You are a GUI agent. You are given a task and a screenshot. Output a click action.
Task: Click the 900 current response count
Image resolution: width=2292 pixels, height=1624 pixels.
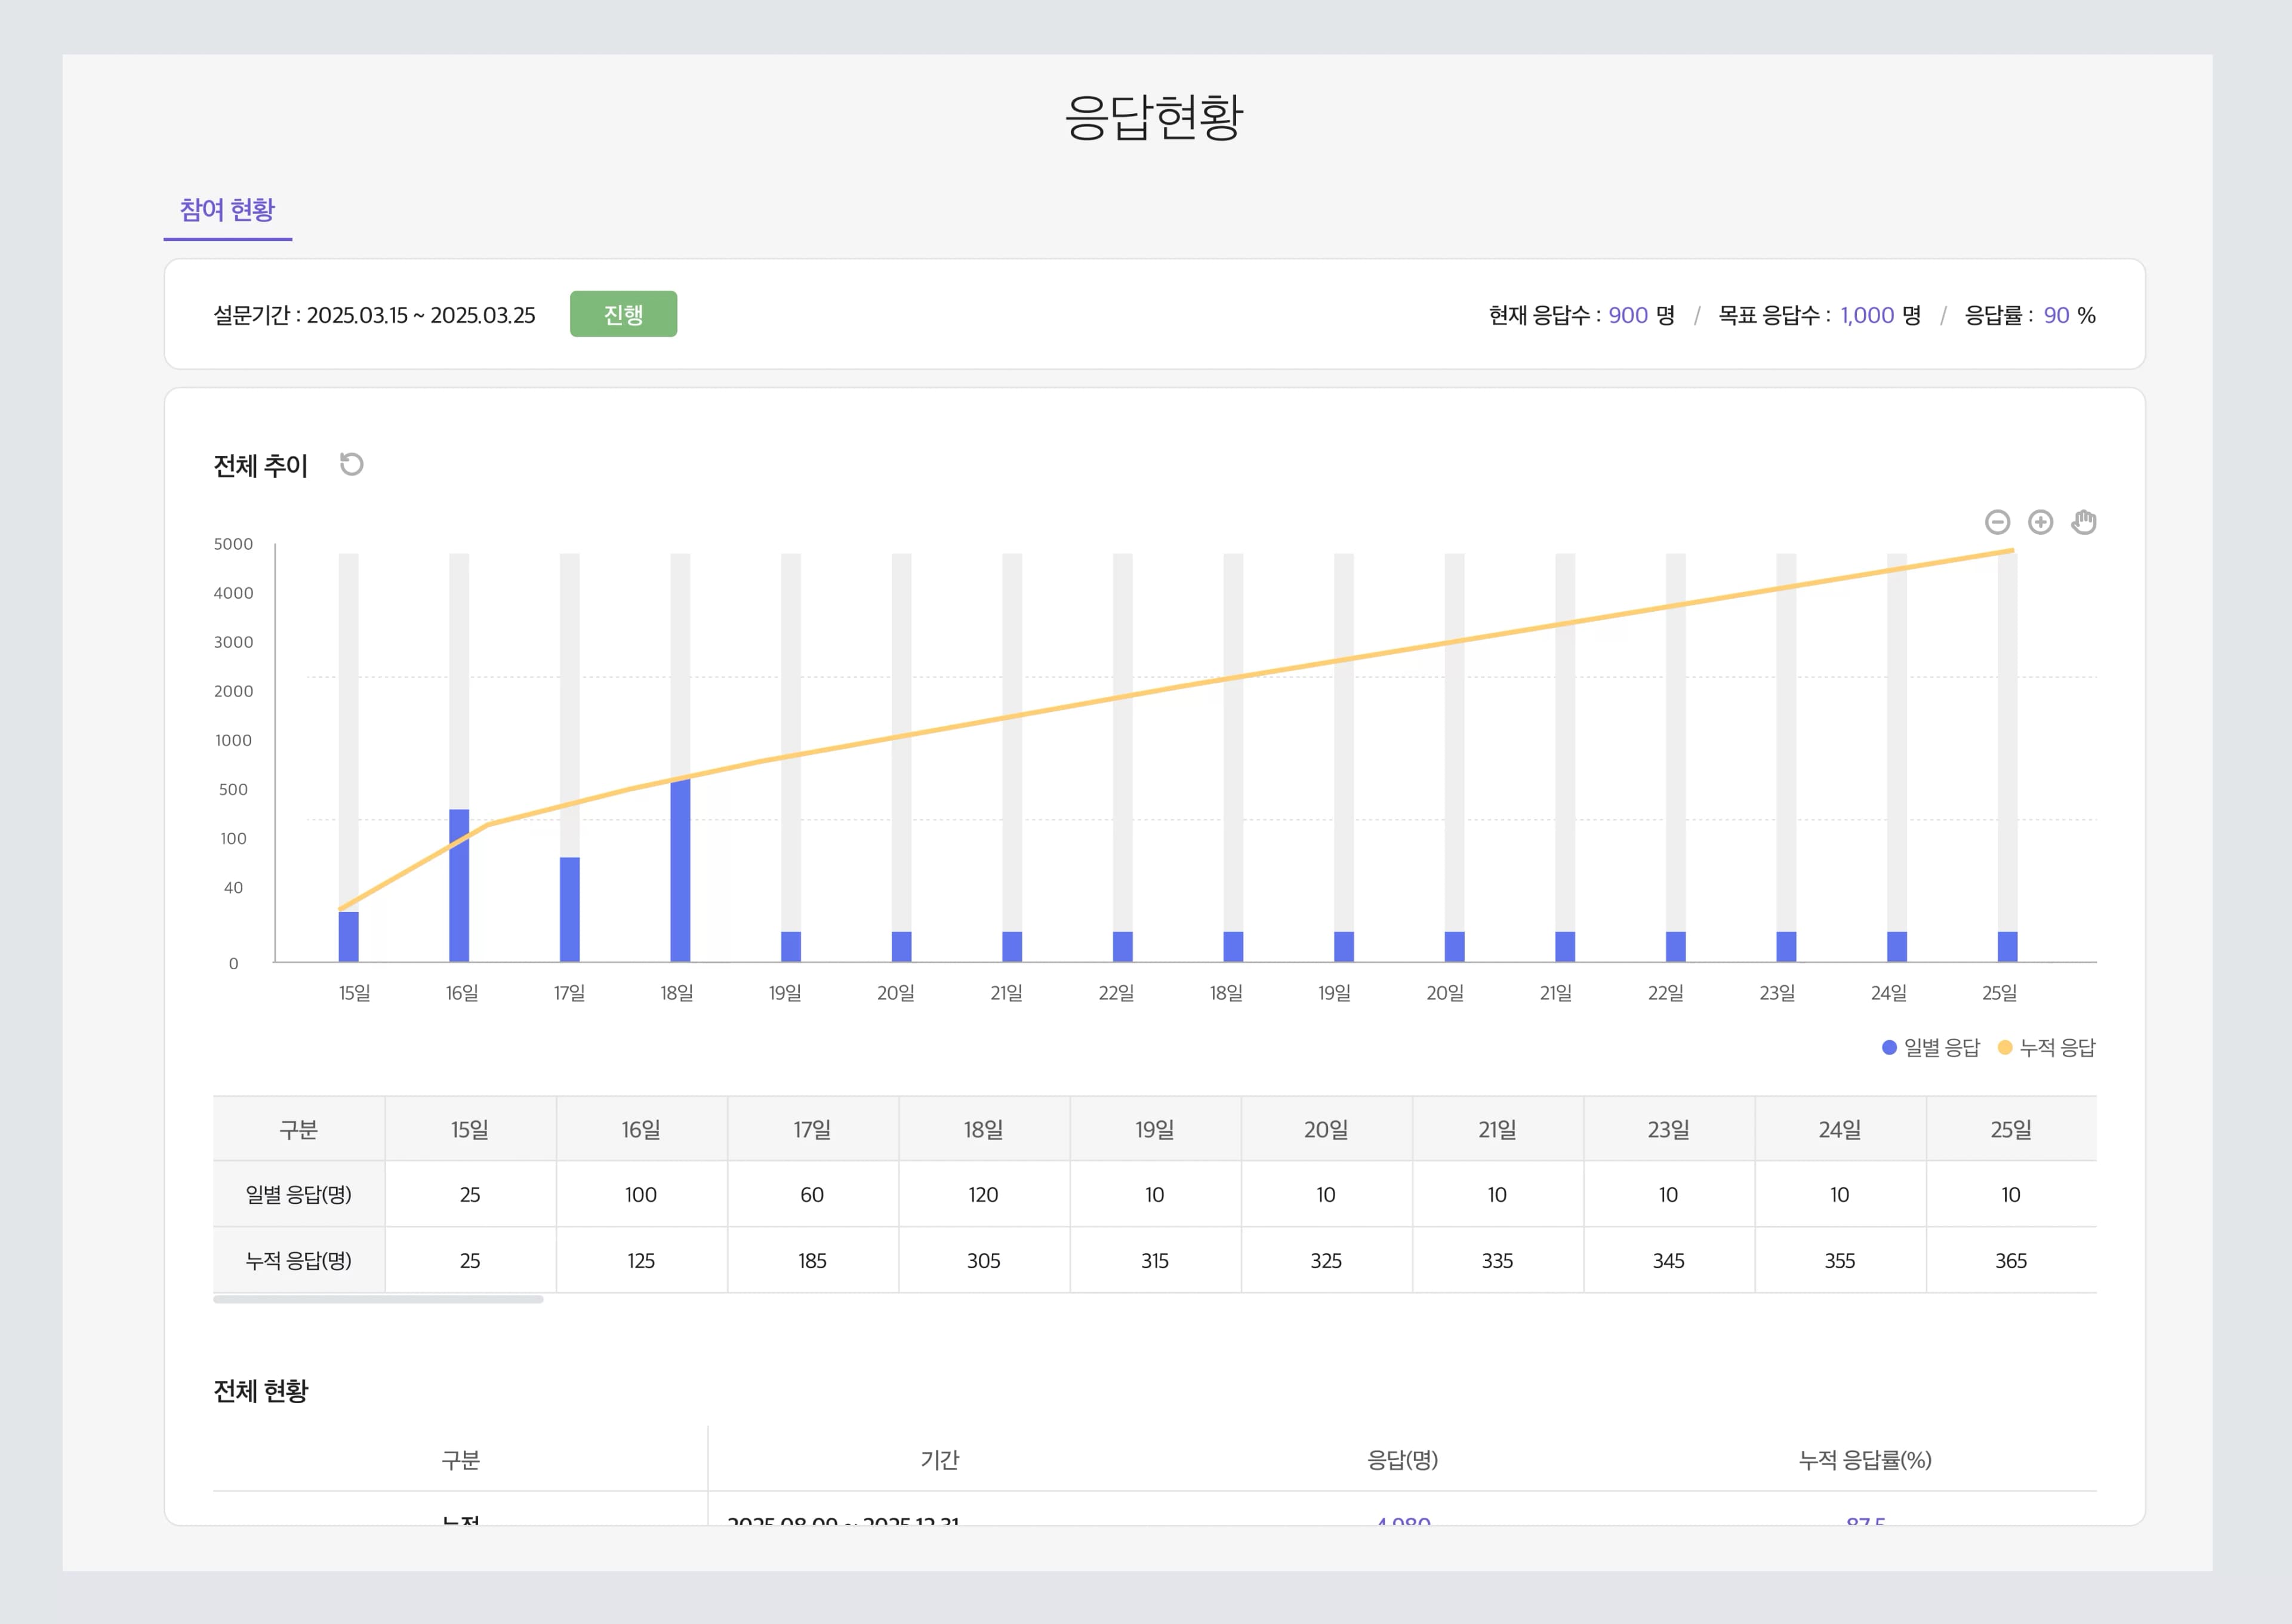coord(1628,314)
